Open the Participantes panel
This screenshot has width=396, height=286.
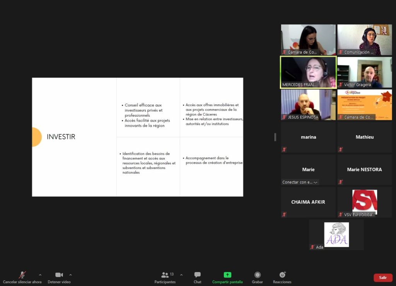click(x=165, y=275)
